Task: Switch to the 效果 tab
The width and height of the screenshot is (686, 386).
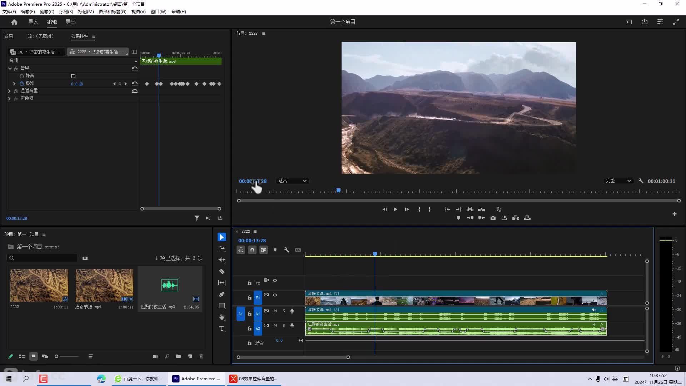Action: [x=9, y=36]
